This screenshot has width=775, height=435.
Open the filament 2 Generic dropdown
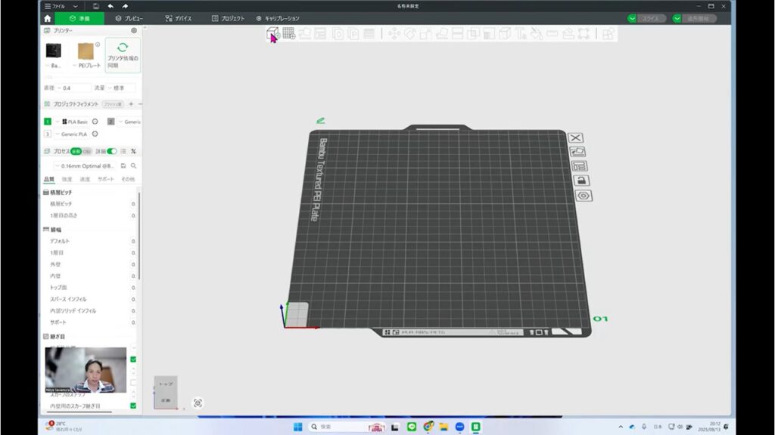129,122
